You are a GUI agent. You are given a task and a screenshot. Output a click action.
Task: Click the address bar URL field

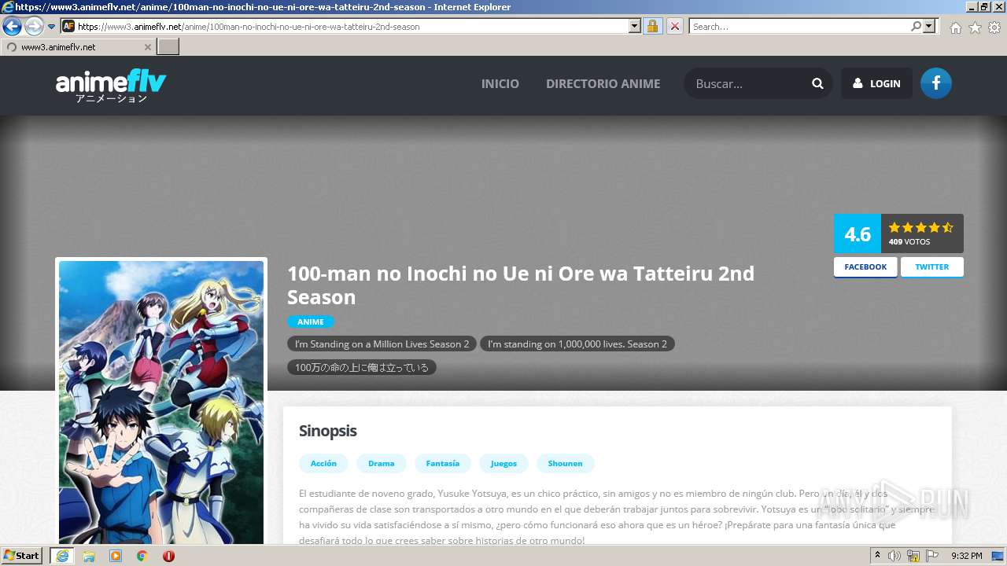click(352, 26)
